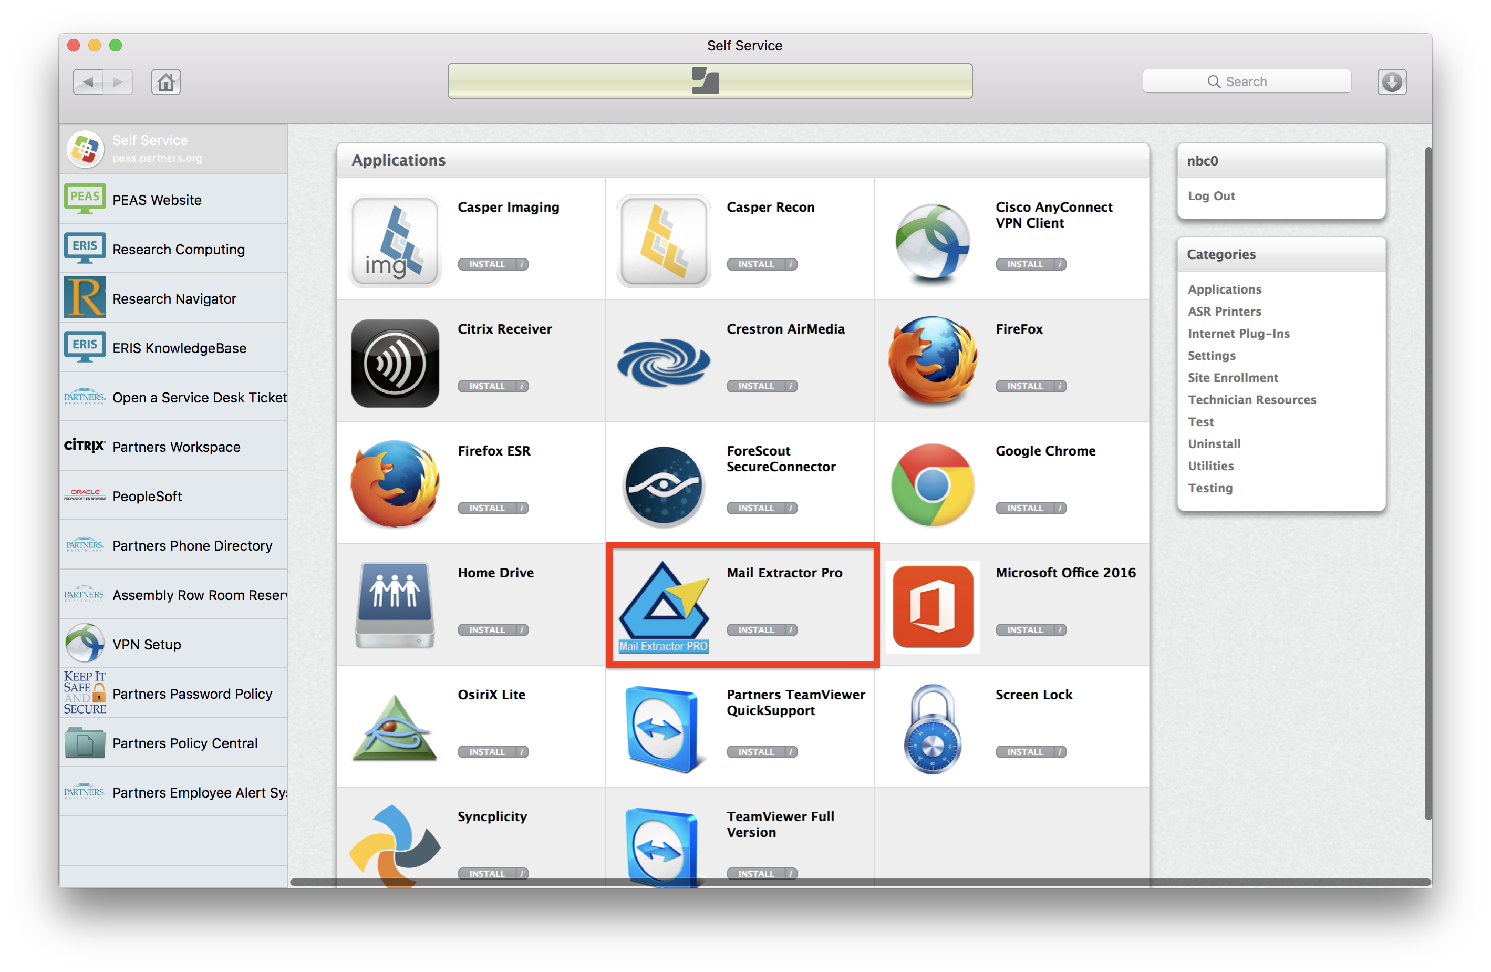Install Screen Lock
Screen dimensions: 1491x972
[x=1025, y=752]
